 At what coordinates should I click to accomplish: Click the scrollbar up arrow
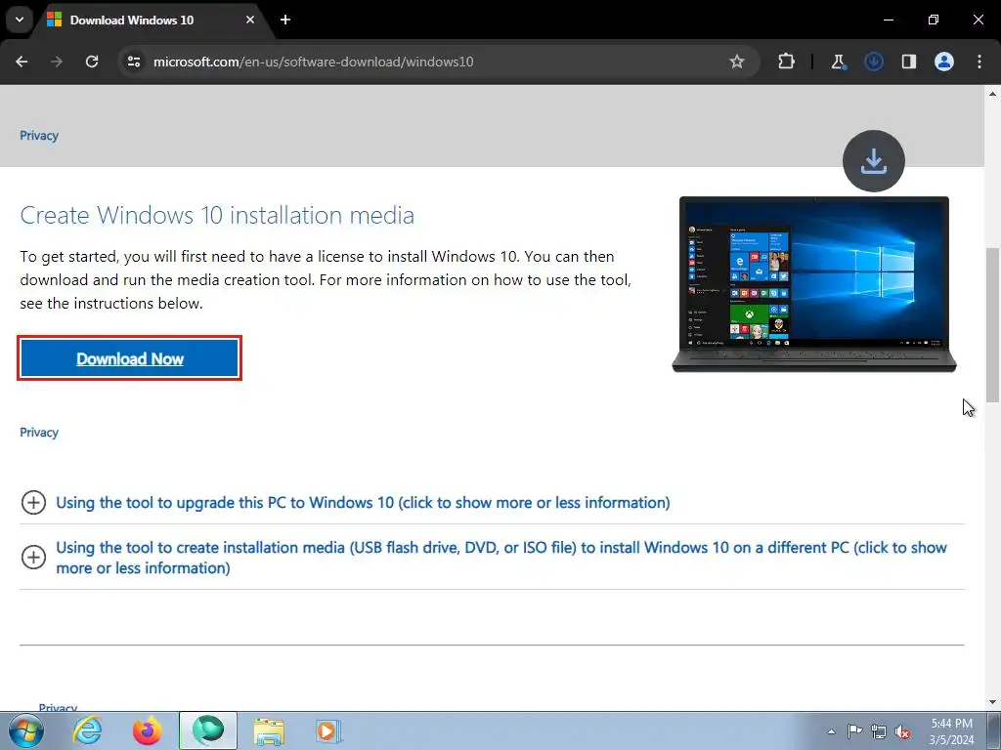click(992, 94)
